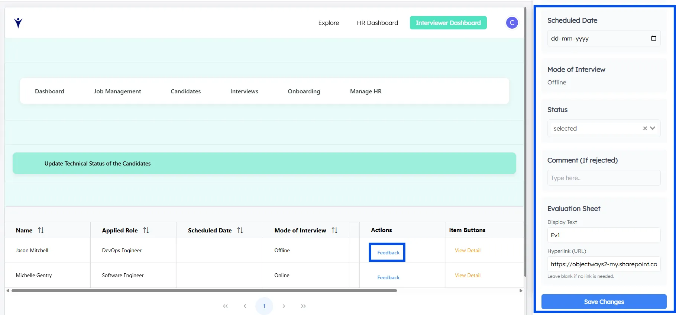Viewport: 676px width, 315px height.
Task: Click the company logo icon
Action: tap(18, 23)
